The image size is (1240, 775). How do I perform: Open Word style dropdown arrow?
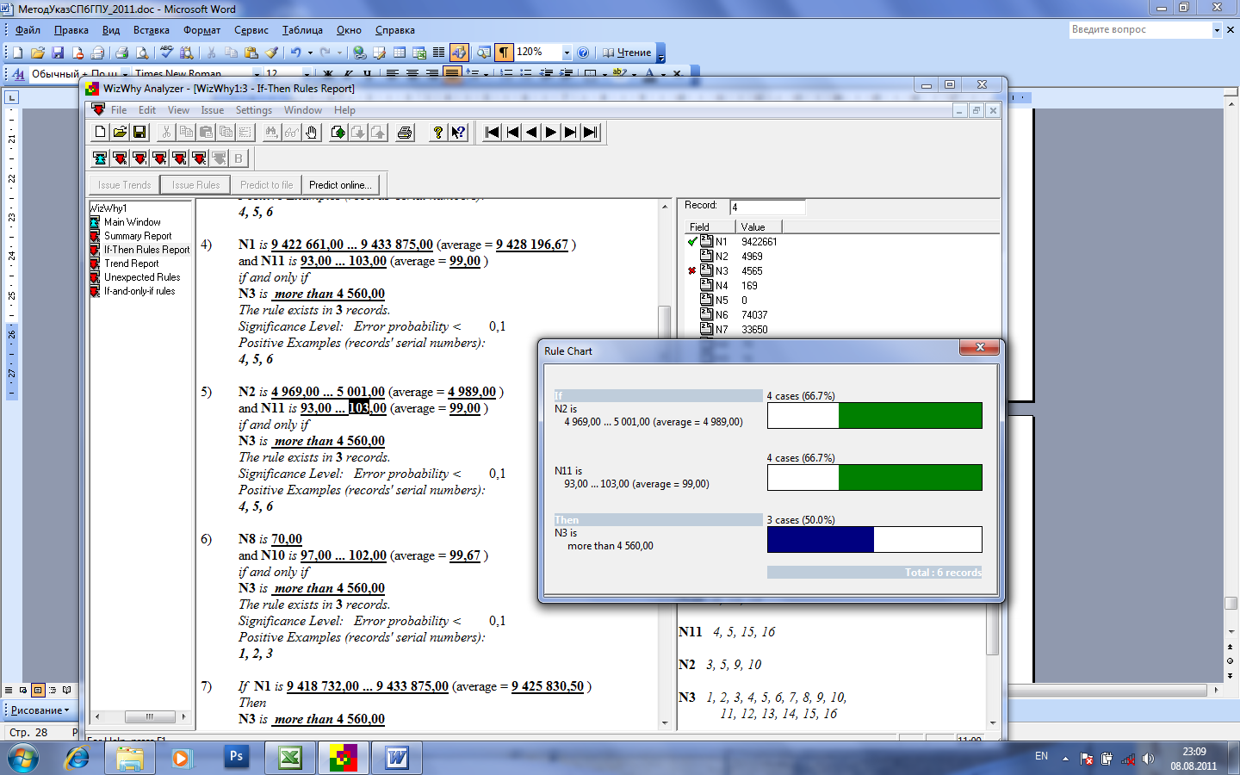(x=126, y=74)
